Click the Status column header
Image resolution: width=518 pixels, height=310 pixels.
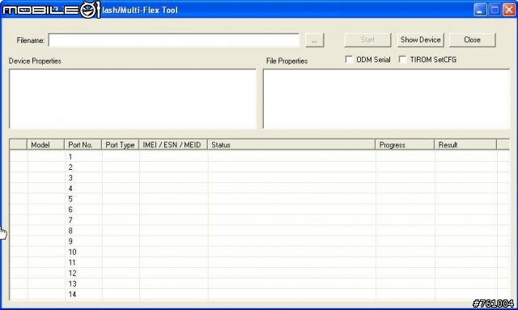click(x=291, y=145)
